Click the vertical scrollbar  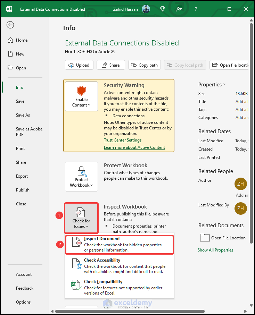pos(251,134)
